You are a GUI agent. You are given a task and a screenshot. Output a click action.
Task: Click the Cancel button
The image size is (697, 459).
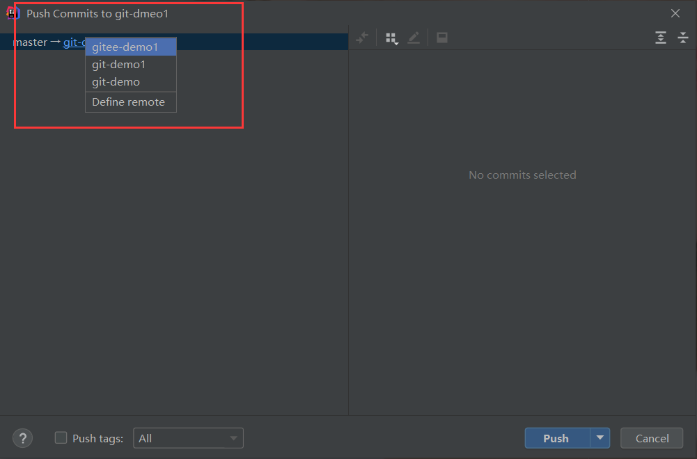pyautogui.click(x=652, y=438)
